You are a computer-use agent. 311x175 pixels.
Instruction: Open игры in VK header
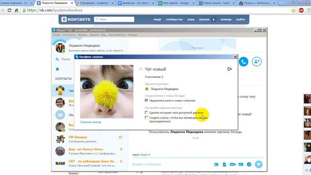coord(191,19)
